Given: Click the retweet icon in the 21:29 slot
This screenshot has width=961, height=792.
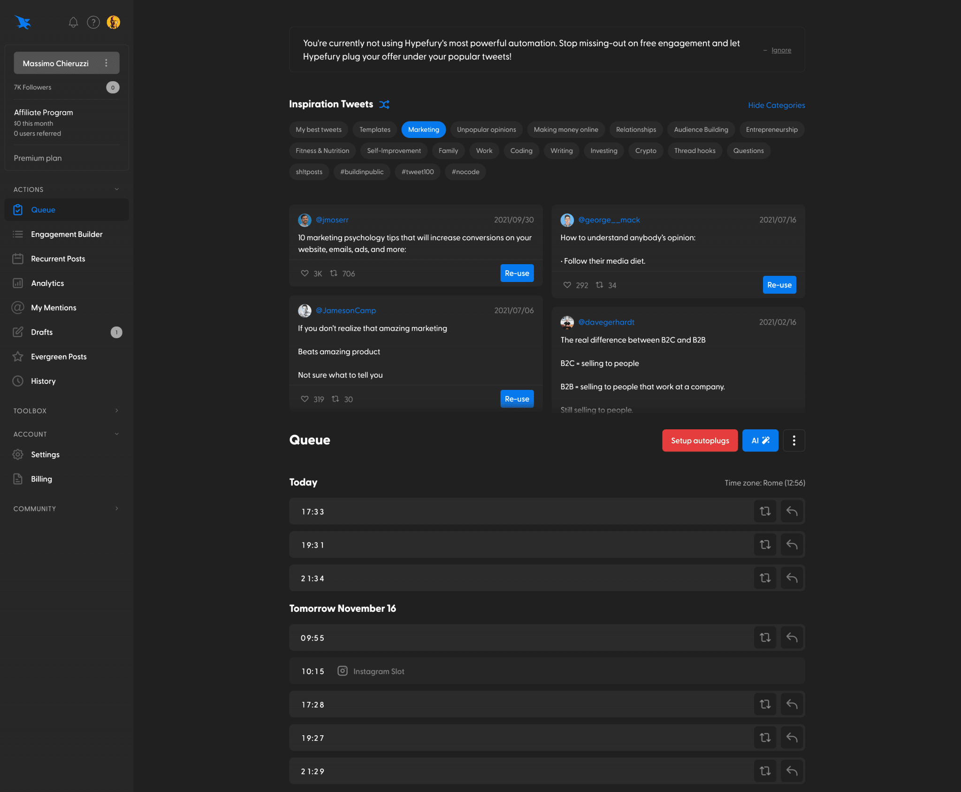Looking at the screenshot, I should (765, 771).
